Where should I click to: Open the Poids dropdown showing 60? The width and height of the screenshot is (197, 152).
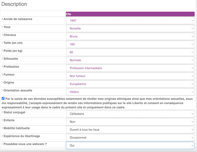coord(130,52)
